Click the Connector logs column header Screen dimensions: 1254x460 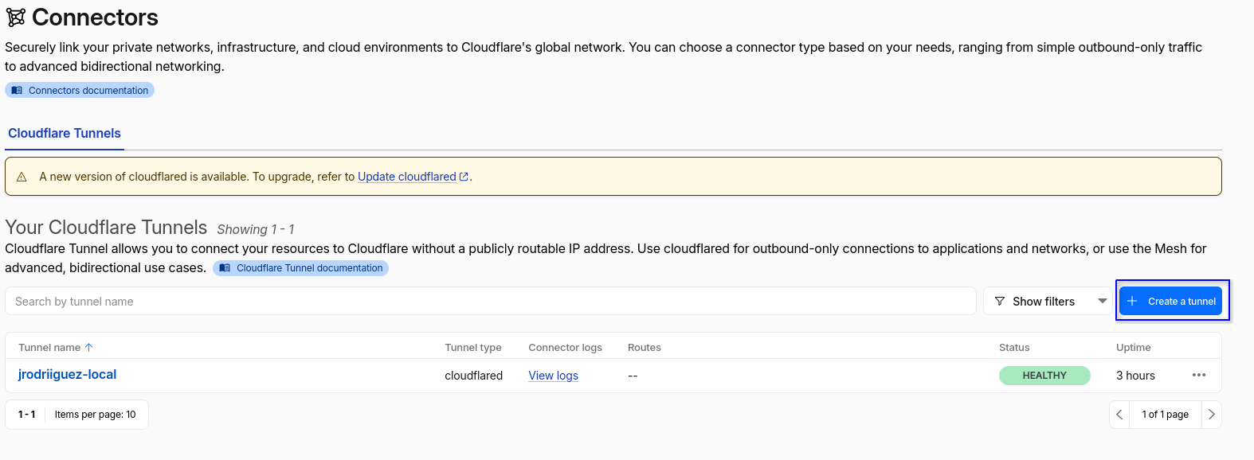point(565,348)
